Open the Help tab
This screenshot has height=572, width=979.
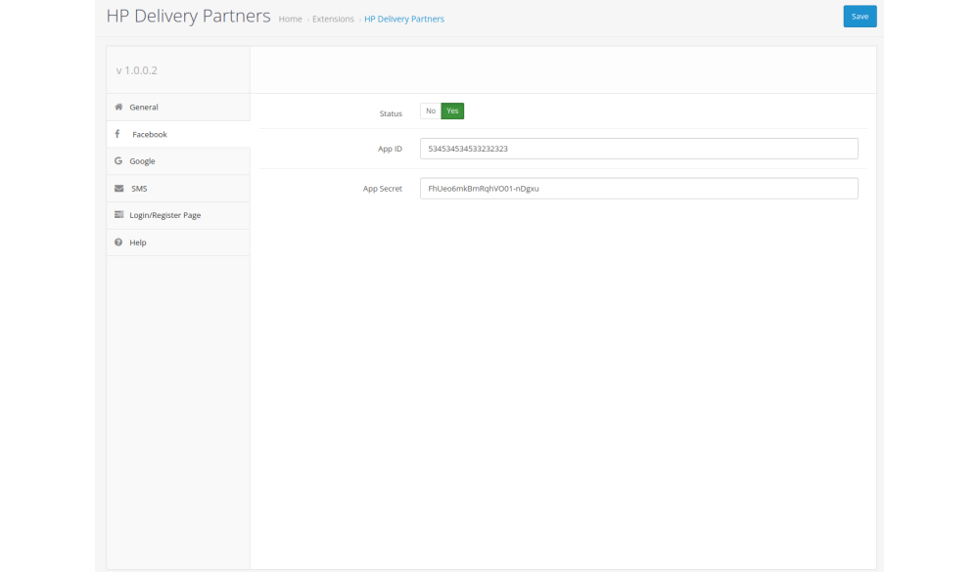tap(138, 242)
